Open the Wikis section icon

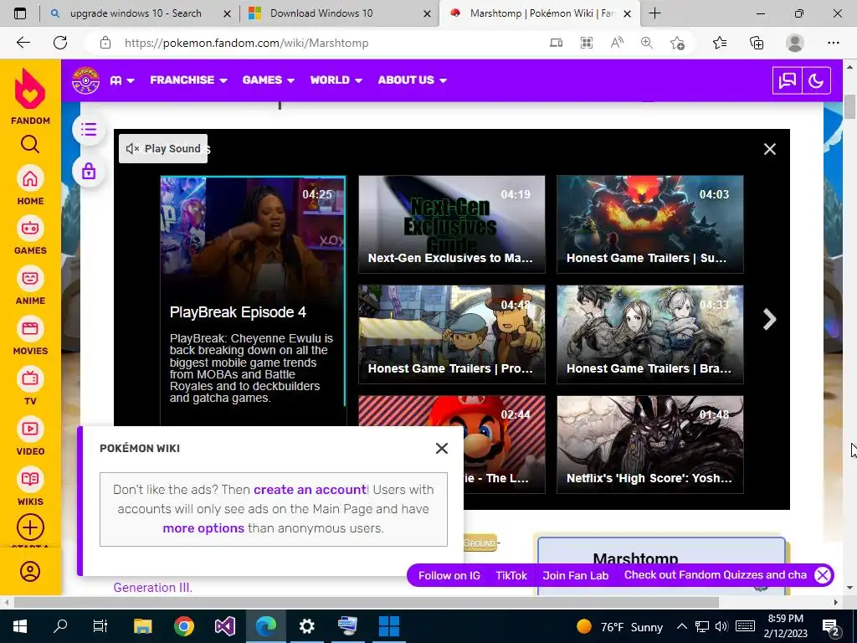point(30,479)
